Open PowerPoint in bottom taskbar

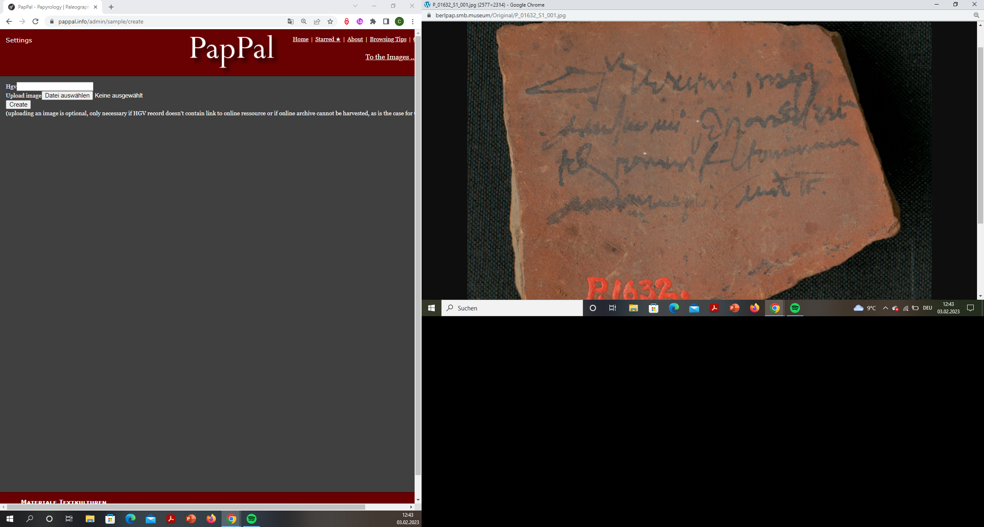click(191, 519)
